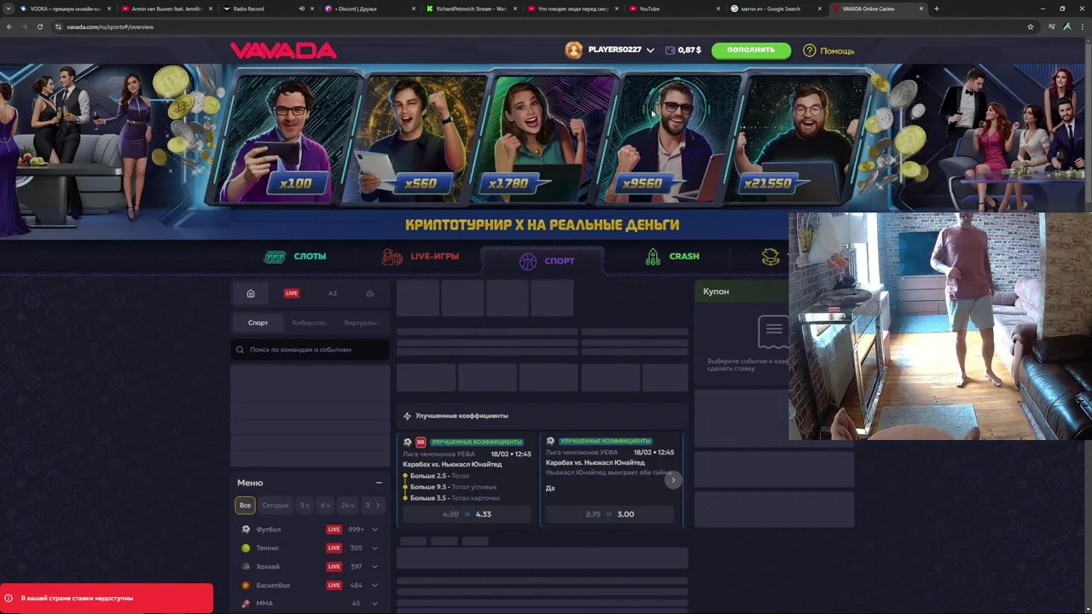The height and width of the screenshot is (614, 1092).
Task: Select the 6 ч time filter
Action: pos(325,506)
